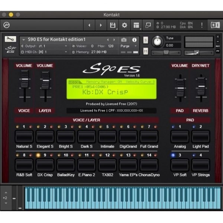Screen dimensions: 223x223
Task: Click the Voice volume fader
Action: (25, 79)
